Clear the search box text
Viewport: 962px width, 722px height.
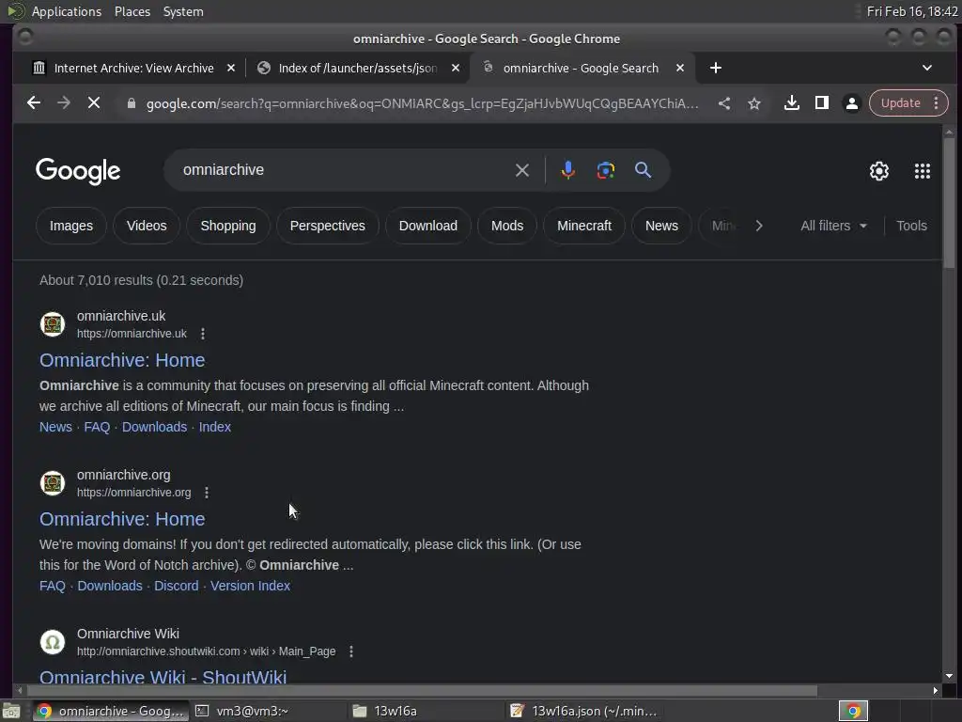pyautogui.click(x=522, y=170)
